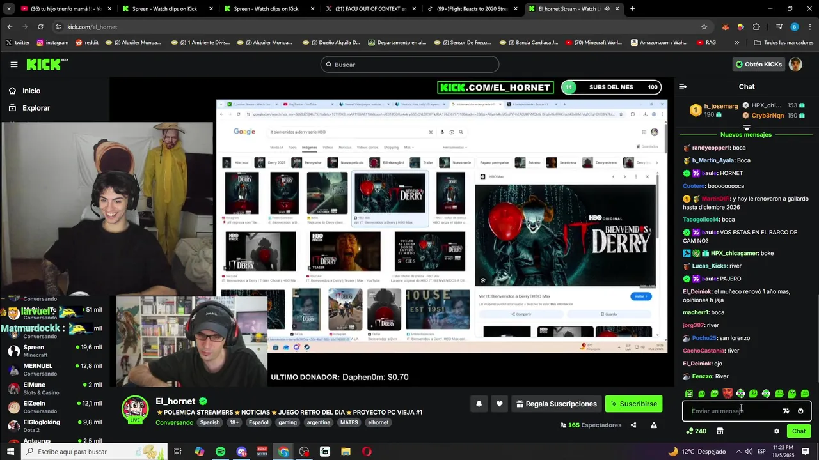Click the gaming tag
The image size is (819, 460).
click(287, 422)
